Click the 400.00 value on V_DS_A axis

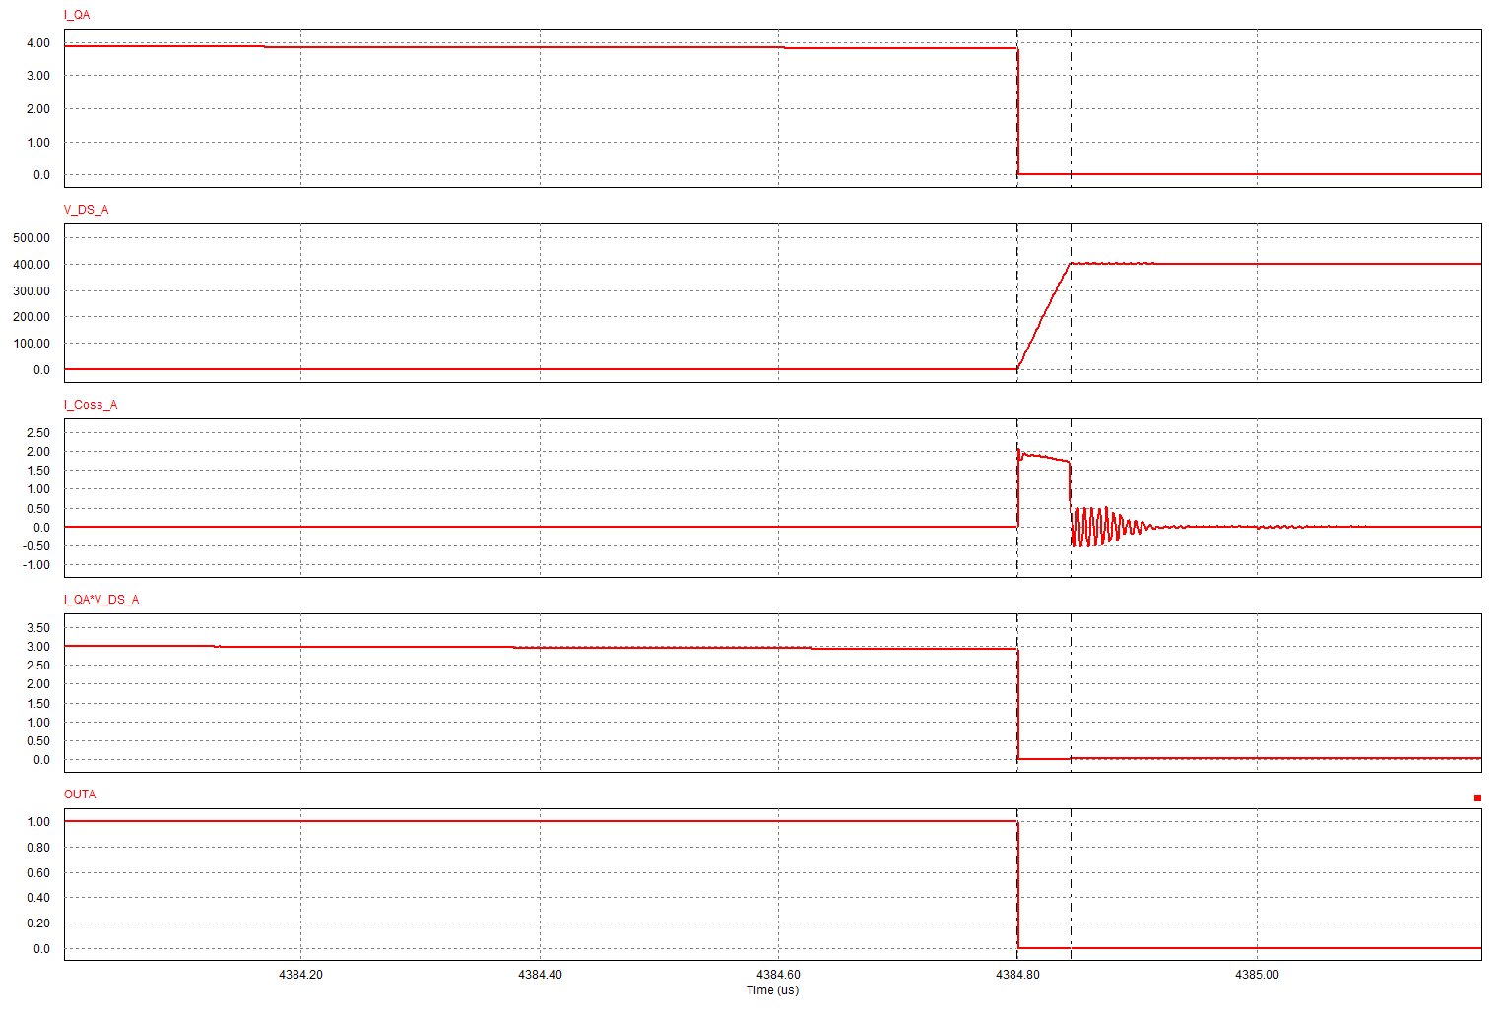pyautogui.click(x=32, y=265)
